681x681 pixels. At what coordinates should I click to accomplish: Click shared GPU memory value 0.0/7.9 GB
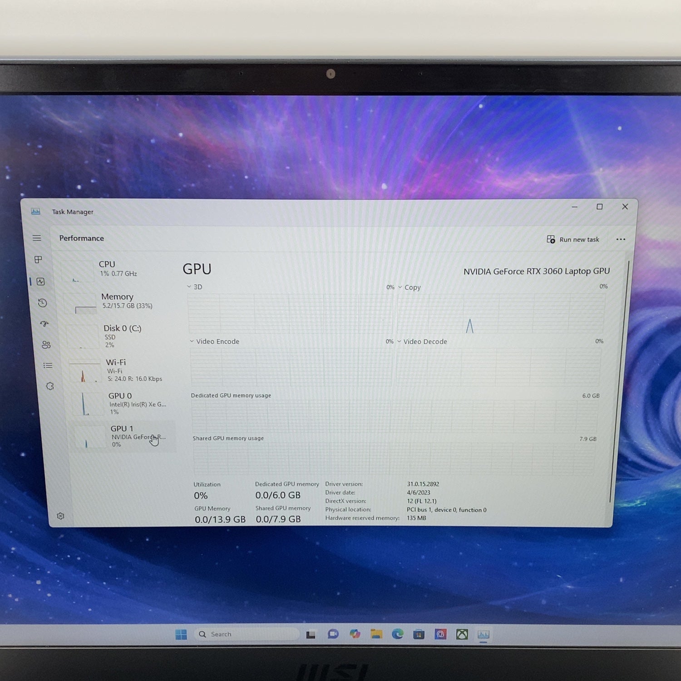point(278,519)
